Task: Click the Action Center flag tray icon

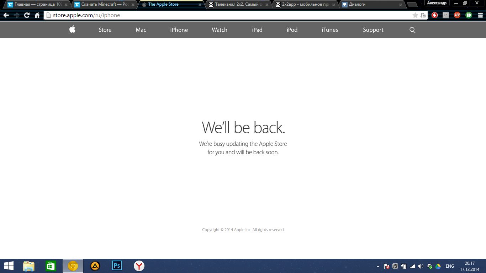Action: [387, 266]
